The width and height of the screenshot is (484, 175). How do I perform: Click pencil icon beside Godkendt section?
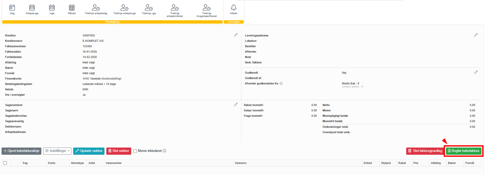click(476, 72)
